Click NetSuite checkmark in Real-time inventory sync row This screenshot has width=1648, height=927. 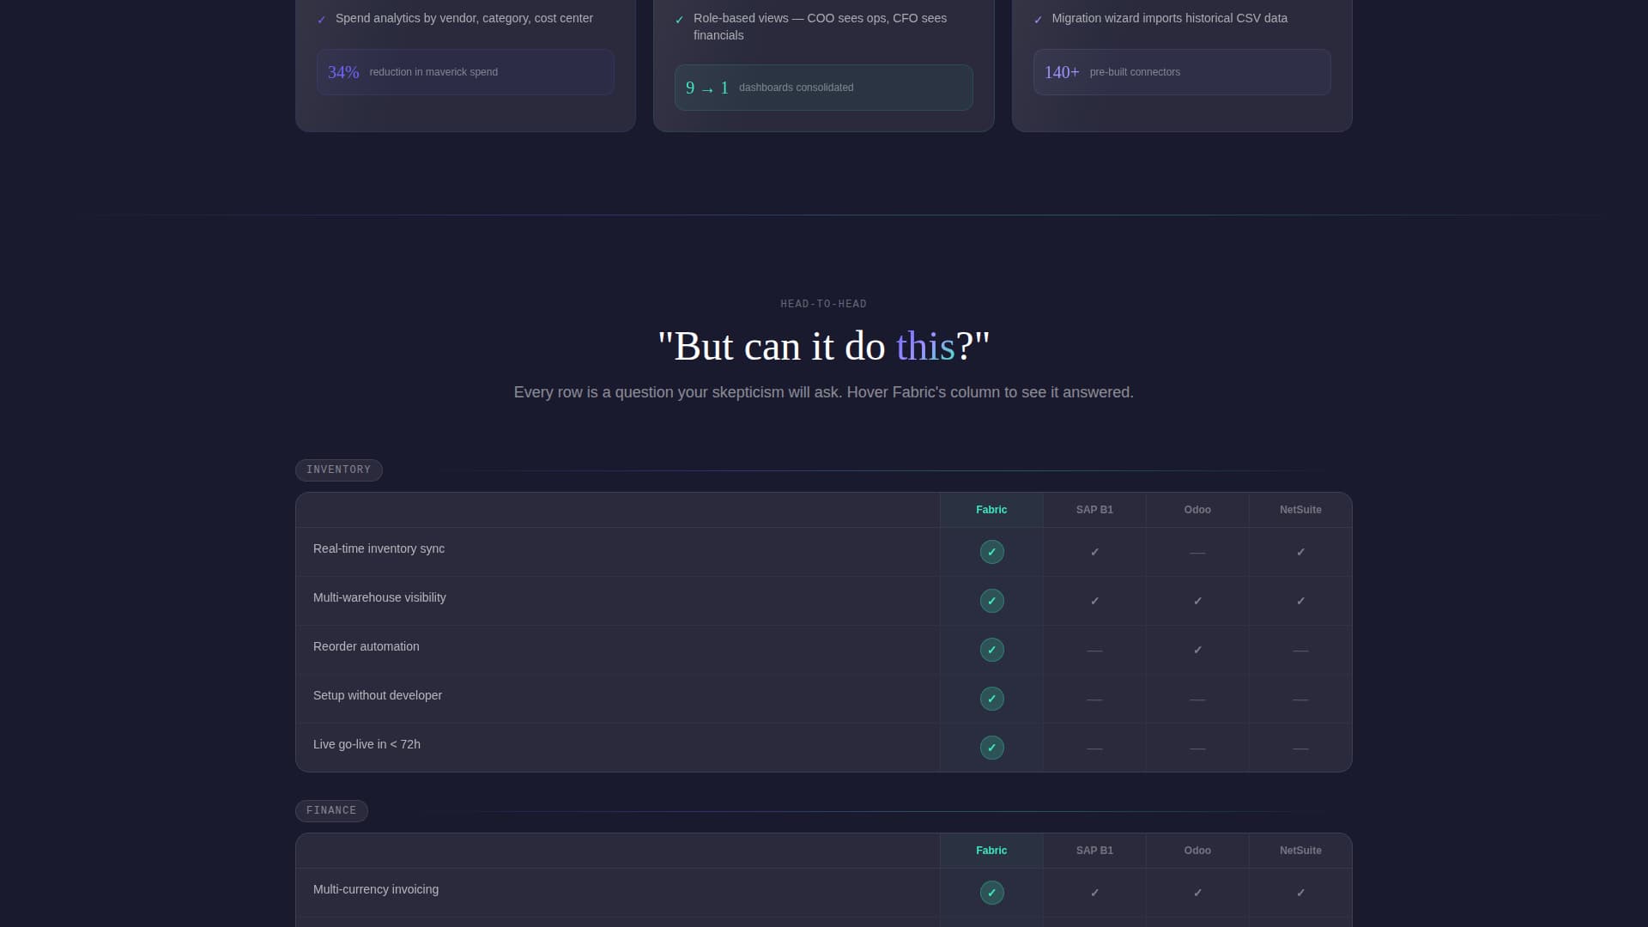coord(1300,552)
